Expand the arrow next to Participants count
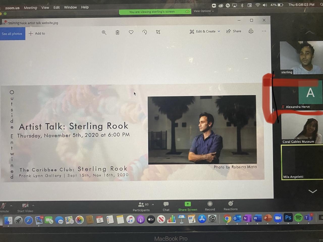323x242 pixels. pos(153,204)
